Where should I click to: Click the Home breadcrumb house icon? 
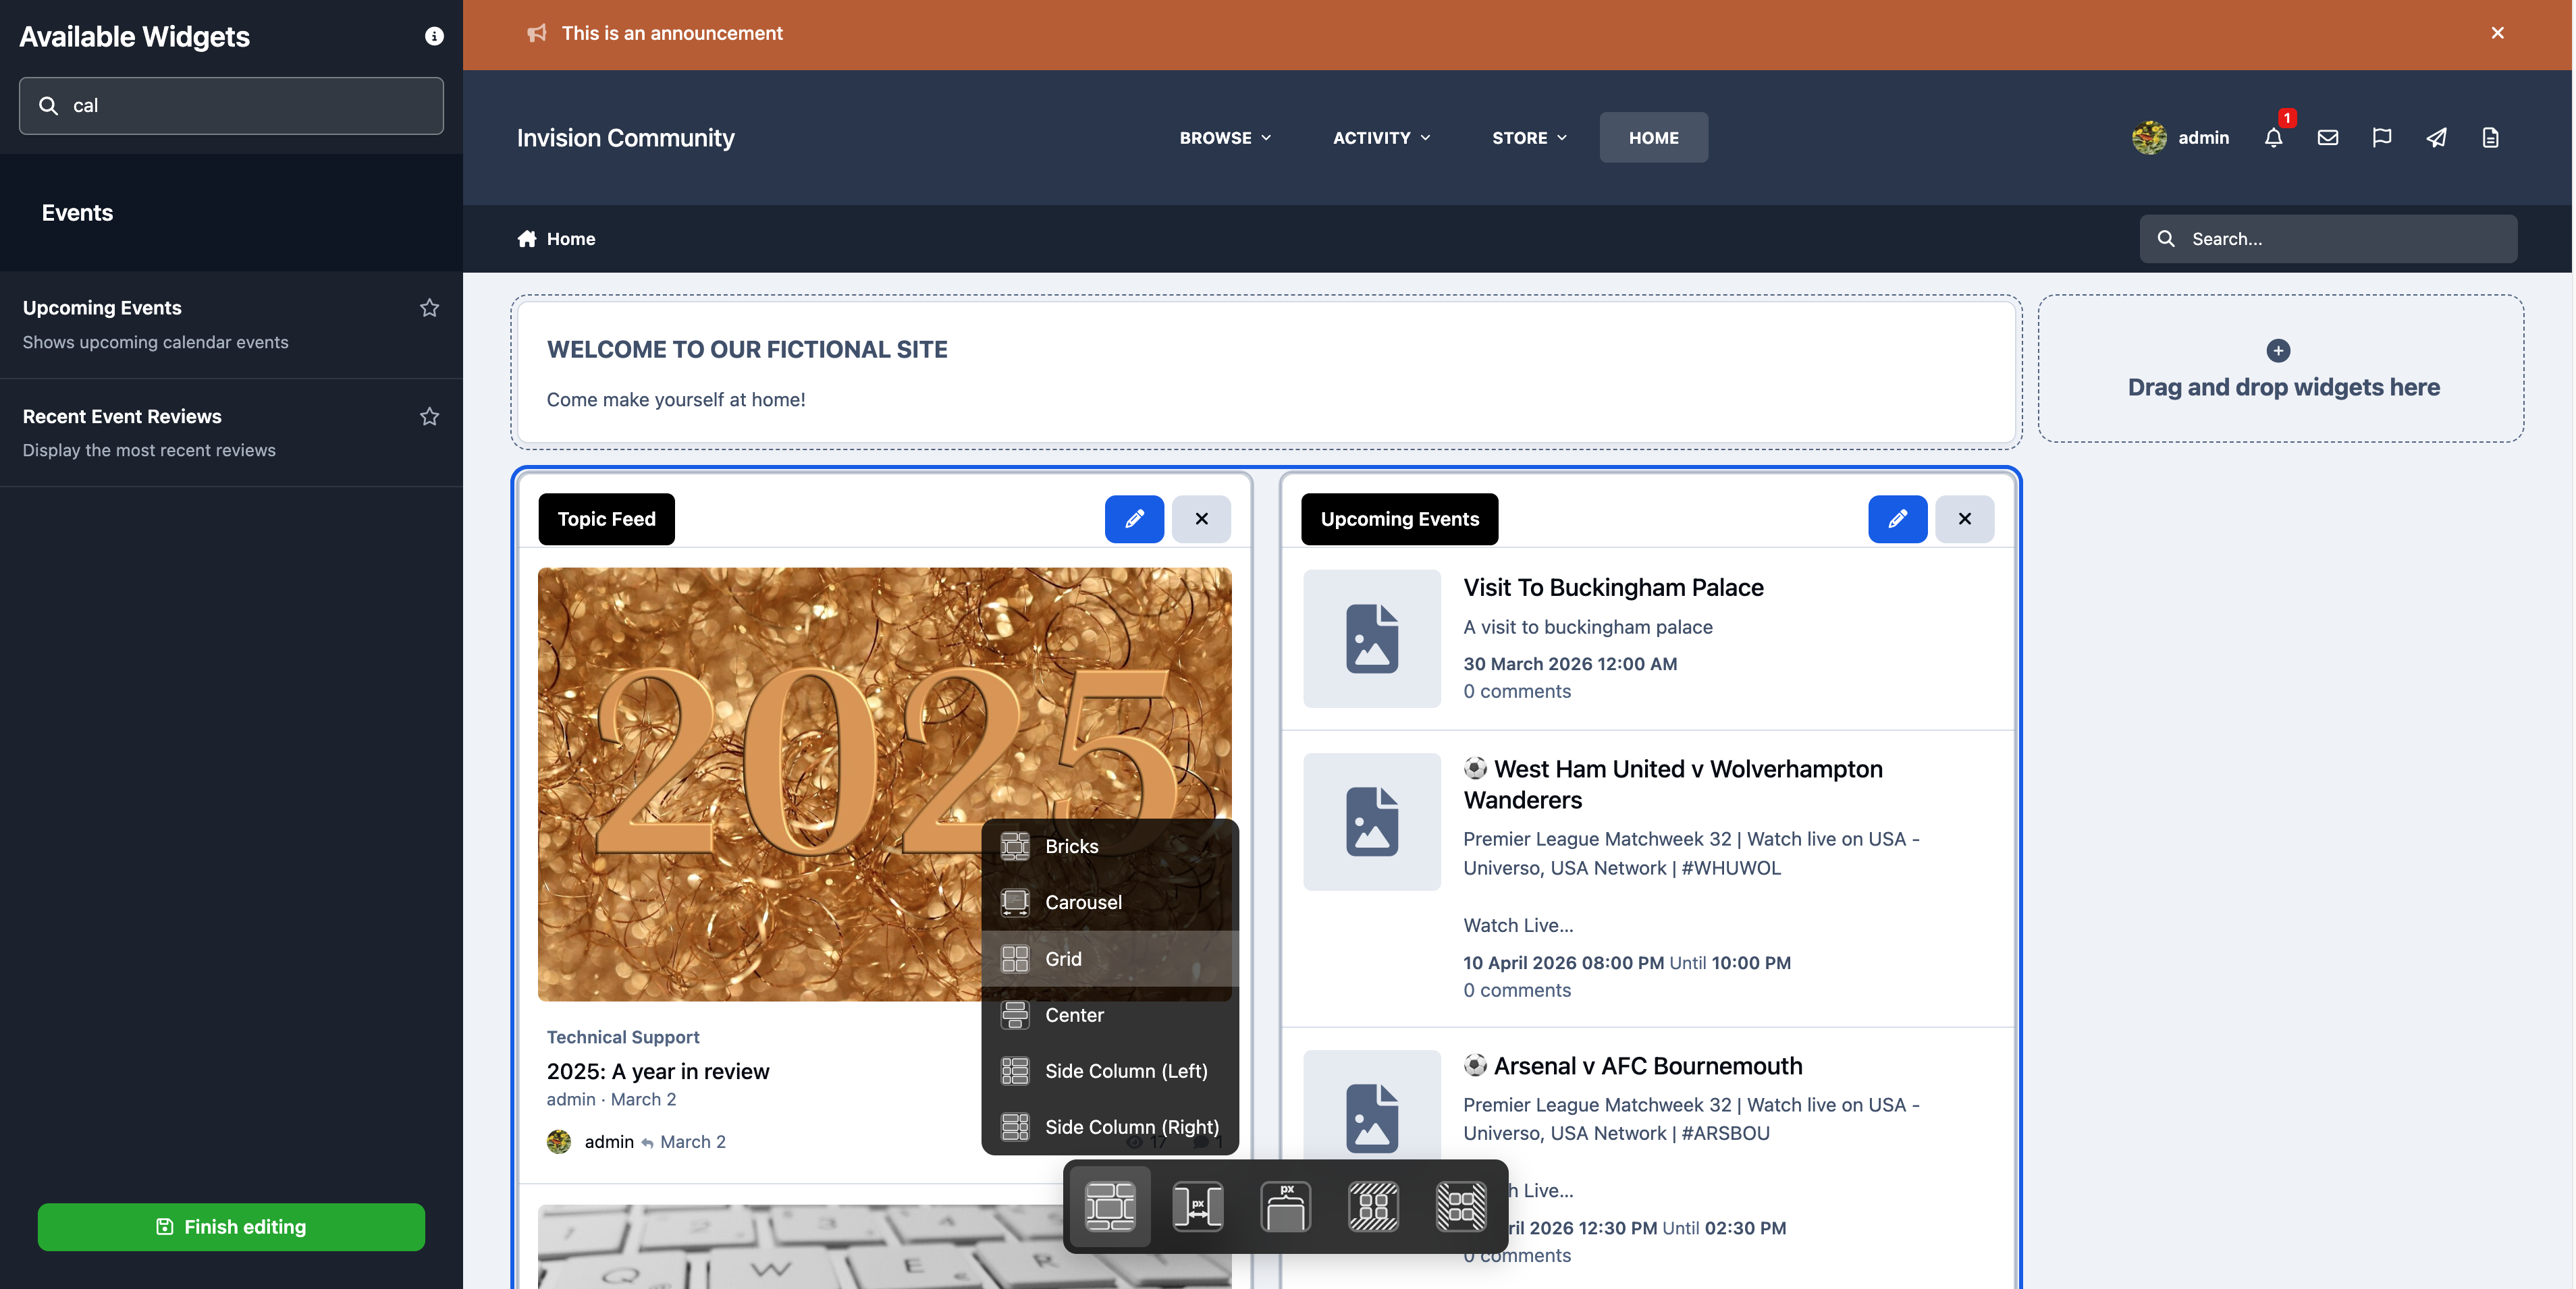tap(527, 239)
